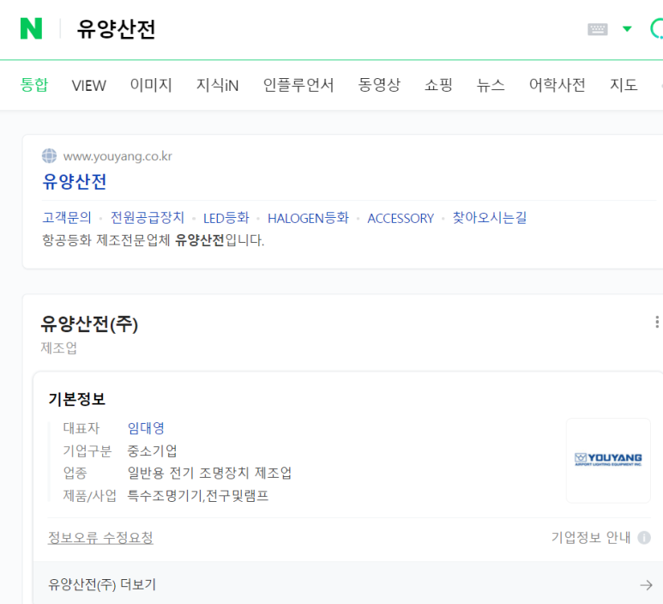Click 특수조명기기,전구및램프 text
663x604 pixels.
click(x=198, y=495)
